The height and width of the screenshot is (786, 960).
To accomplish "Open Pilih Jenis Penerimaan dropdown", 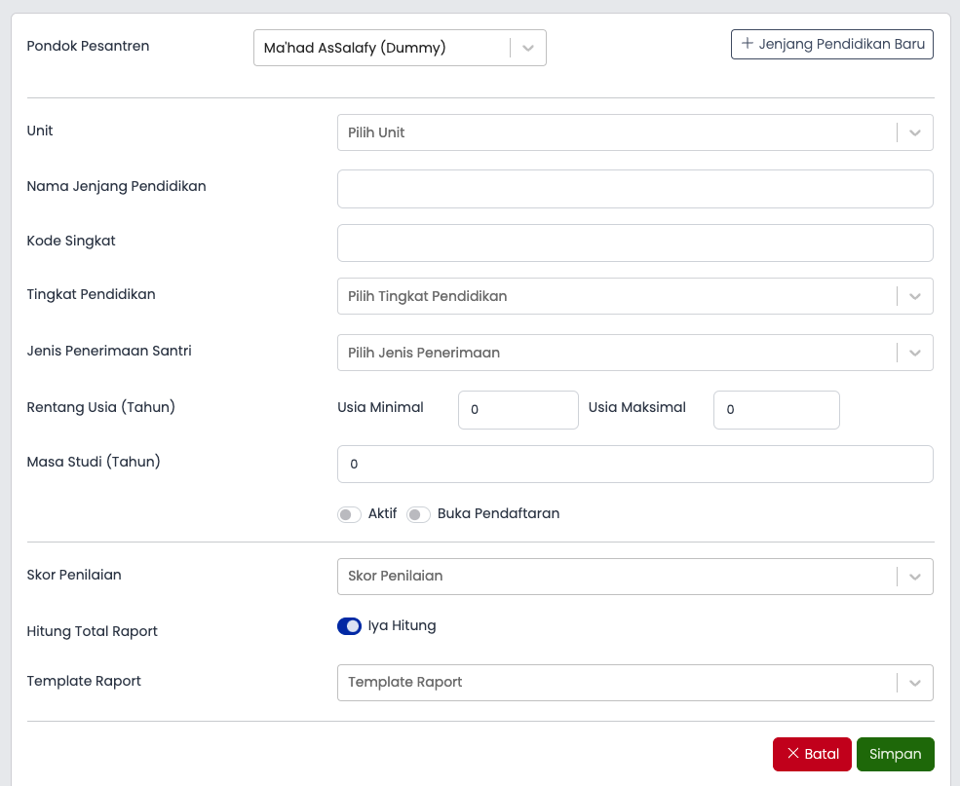I will (634, 353).
